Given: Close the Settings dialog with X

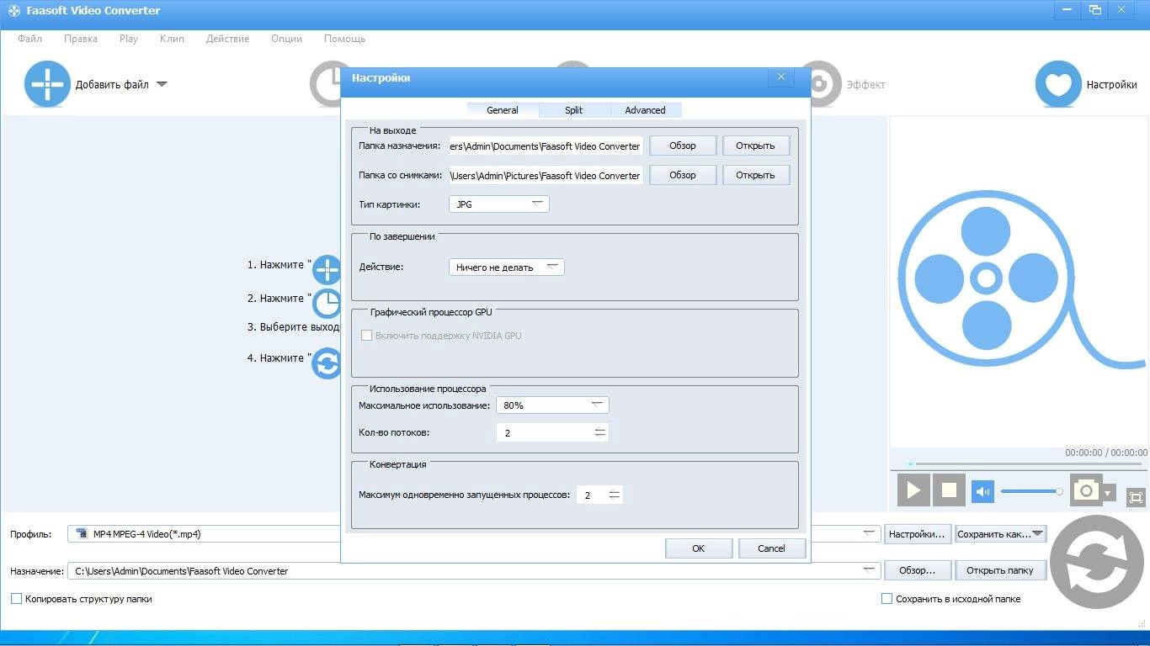Looking at the screenshot, I should pyautogui.click(x=780, y=77).
